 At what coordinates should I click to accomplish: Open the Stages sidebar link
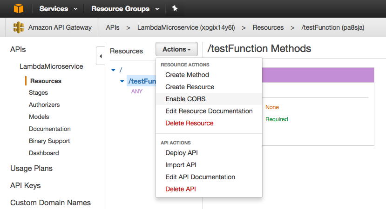(x=38, y=93)
